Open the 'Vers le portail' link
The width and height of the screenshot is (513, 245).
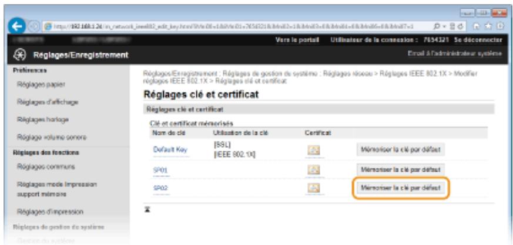click(x=297, y=40)
